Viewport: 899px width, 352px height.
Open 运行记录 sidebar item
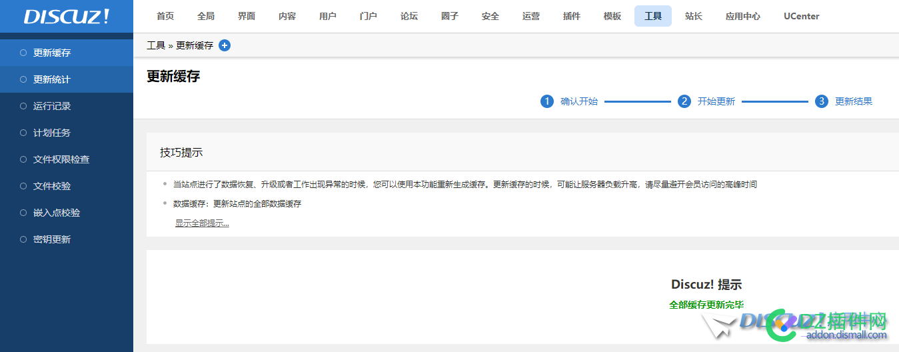click(x=52, y=106)
